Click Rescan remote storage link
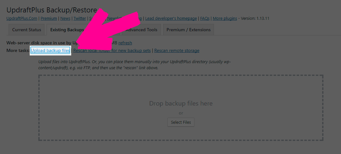This screenshot has width=341, height=154. 177,50
